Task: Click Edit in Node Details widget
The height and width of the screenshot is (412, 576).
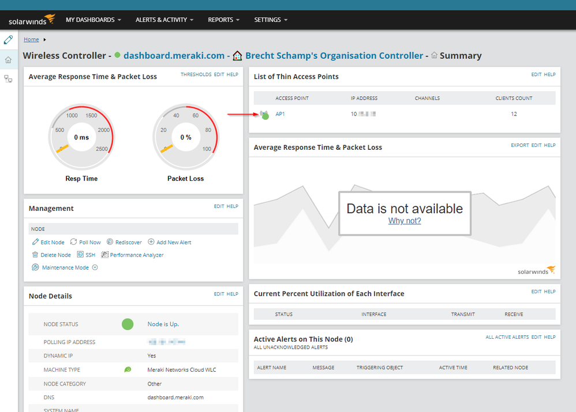Action: [219, 294]
